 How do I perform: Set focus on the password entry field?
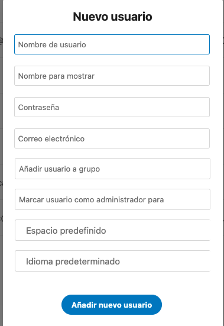(x=112, y=107)
